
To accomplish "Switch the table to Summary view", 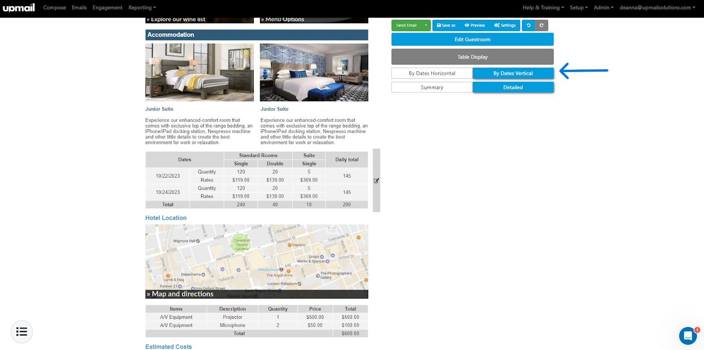I will tap(432, 87).
